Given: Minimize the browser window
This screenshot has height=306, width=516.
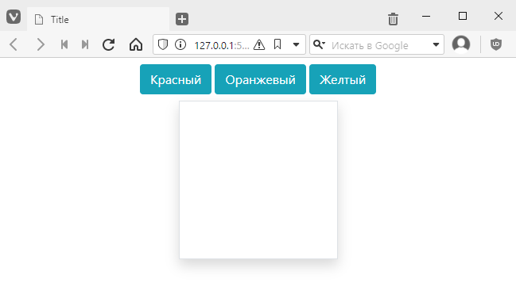Looking at the screenshot, I should [x=426, y=16].
